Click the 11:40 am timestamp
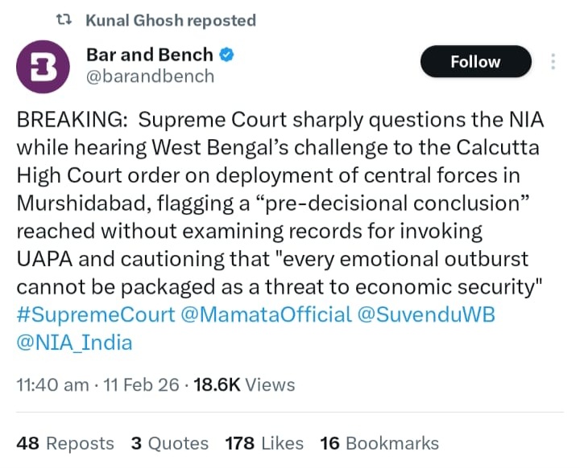Viewport: 580px width, 468px height. pyautogui.click(x=52, y=385)
